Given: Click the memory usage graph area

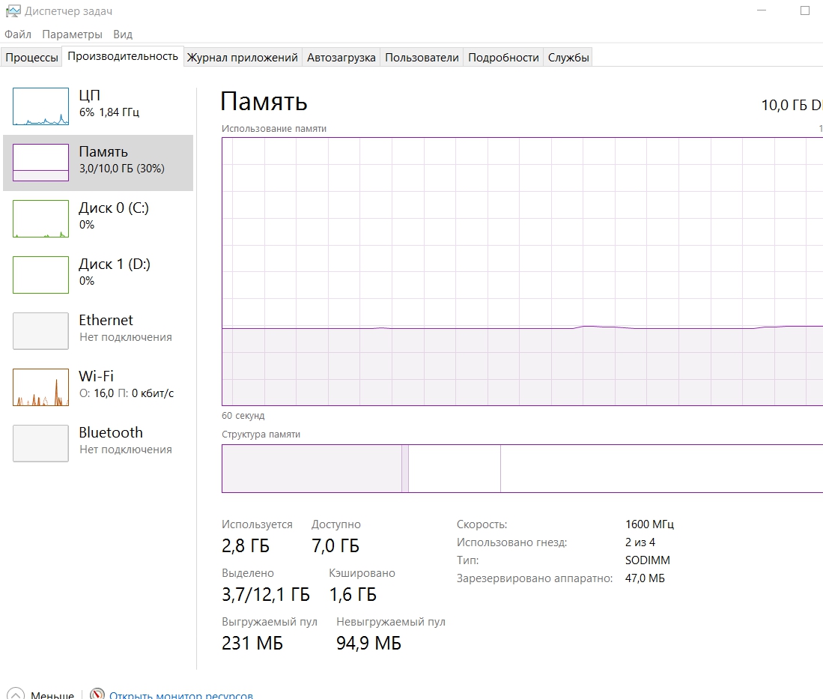Looking at the screenshot, I should click(x=522, y=271).
